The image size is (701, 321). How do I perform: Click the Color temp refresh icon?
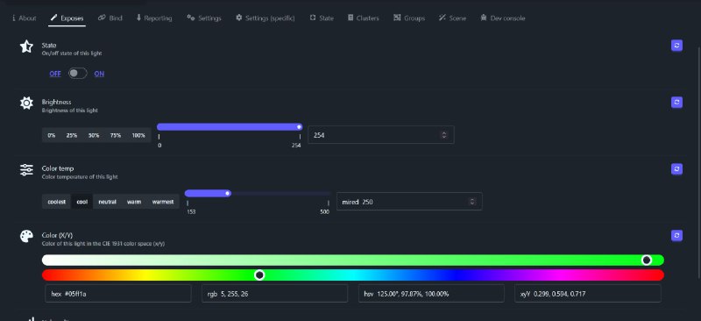point(676,168)
